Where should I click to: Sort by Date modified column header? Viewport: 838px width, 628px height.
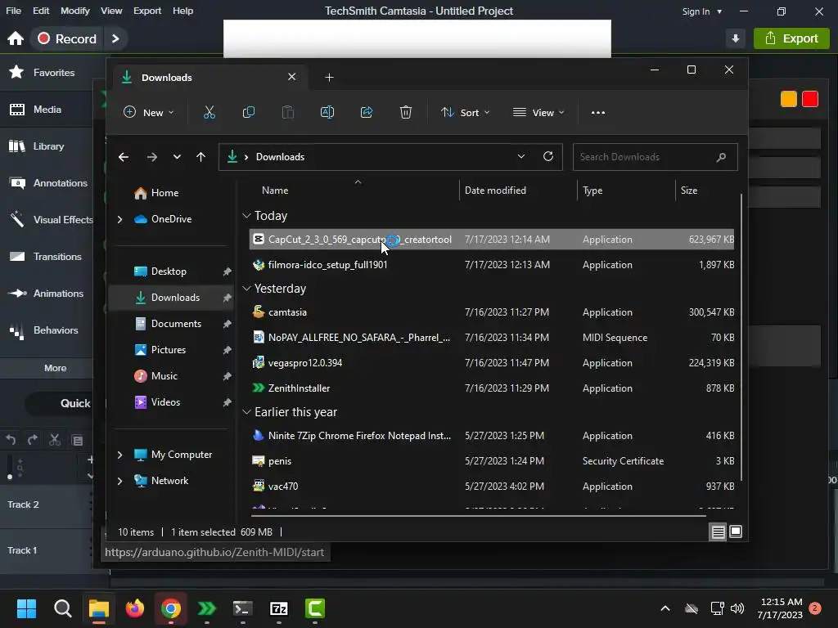click(x=495, y=191)
